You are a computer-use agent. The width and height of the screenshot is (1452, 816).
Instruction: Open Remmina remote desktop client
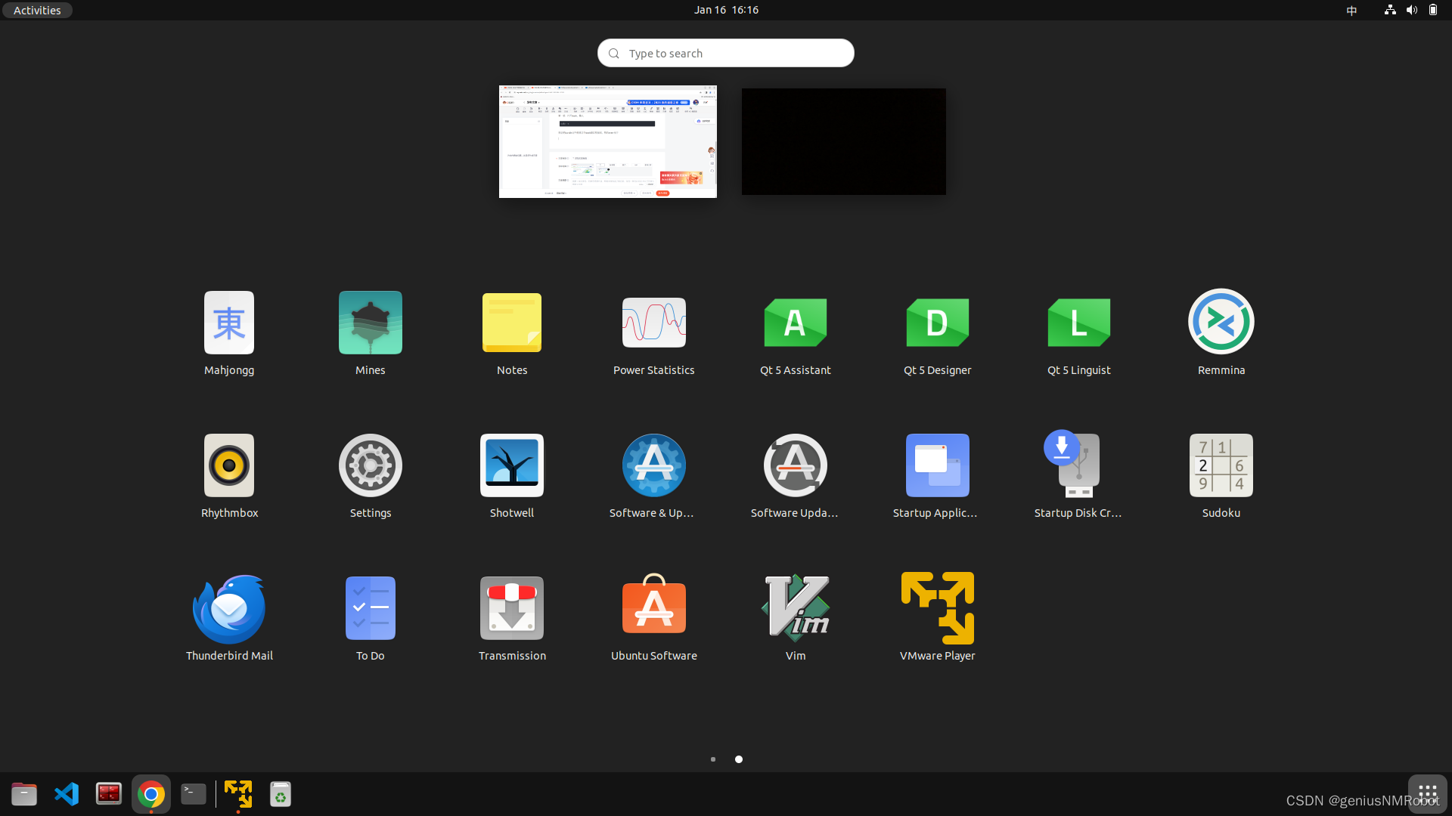(x=1220, y=332)
